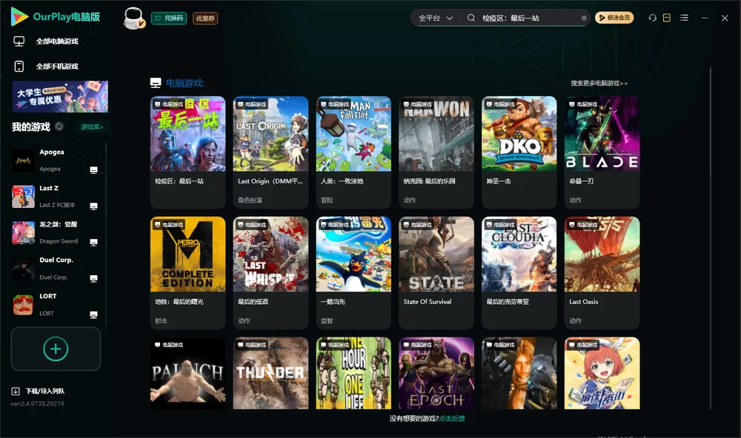Open the 优惠券 coupons button
Viewport: 741px width, 438px height.
click(x=205, y=18)
